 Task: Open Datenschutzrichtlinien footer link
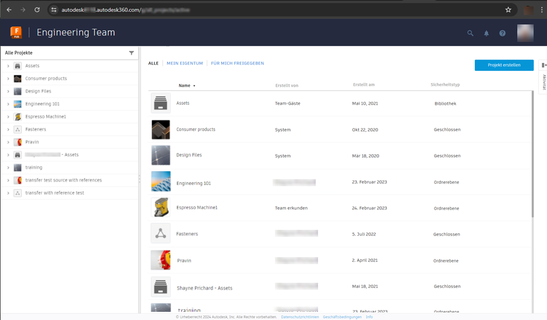300,317
